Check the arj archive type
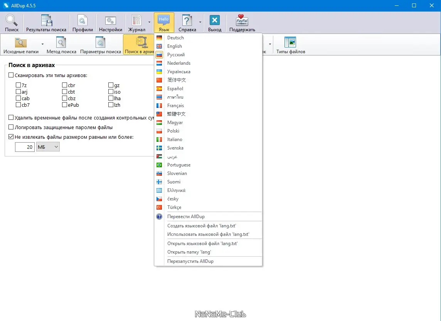 [18, 92]
